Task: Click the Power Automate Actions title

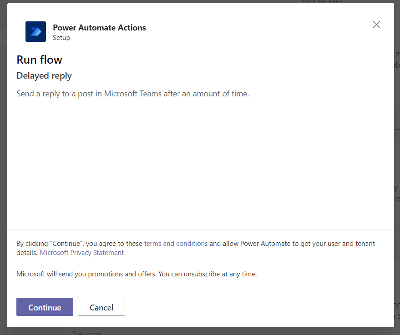Action: 99,28
